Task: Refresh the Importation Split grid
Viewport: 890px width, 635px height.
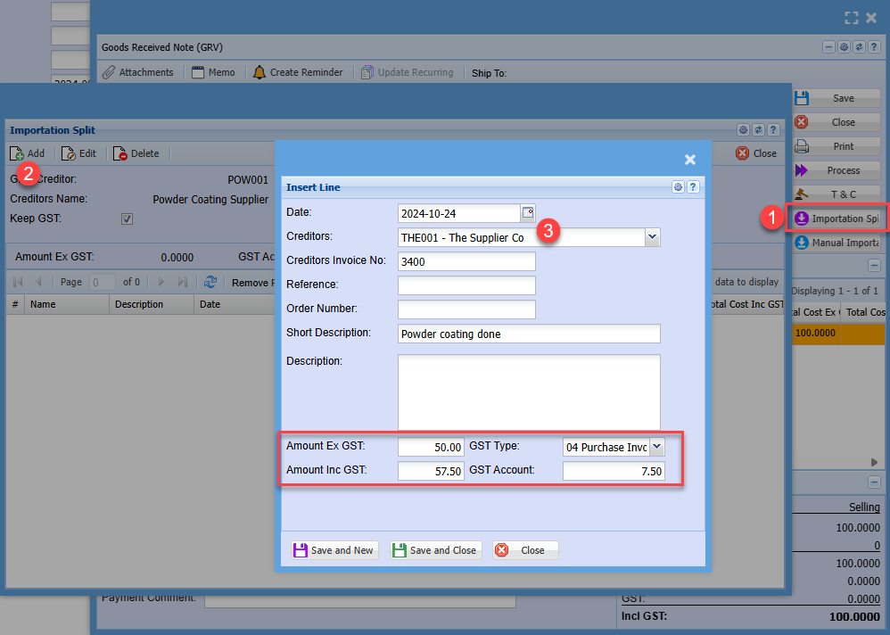Action: tap(210, 282)
